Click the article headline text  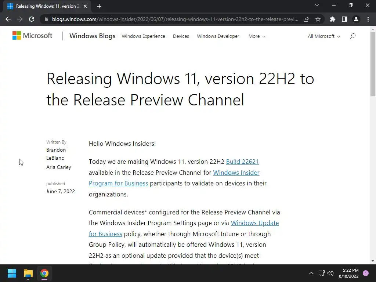(180, 89)
